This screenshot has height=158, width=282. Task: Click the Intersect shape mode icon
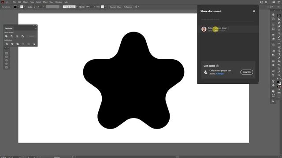(17, 36)
